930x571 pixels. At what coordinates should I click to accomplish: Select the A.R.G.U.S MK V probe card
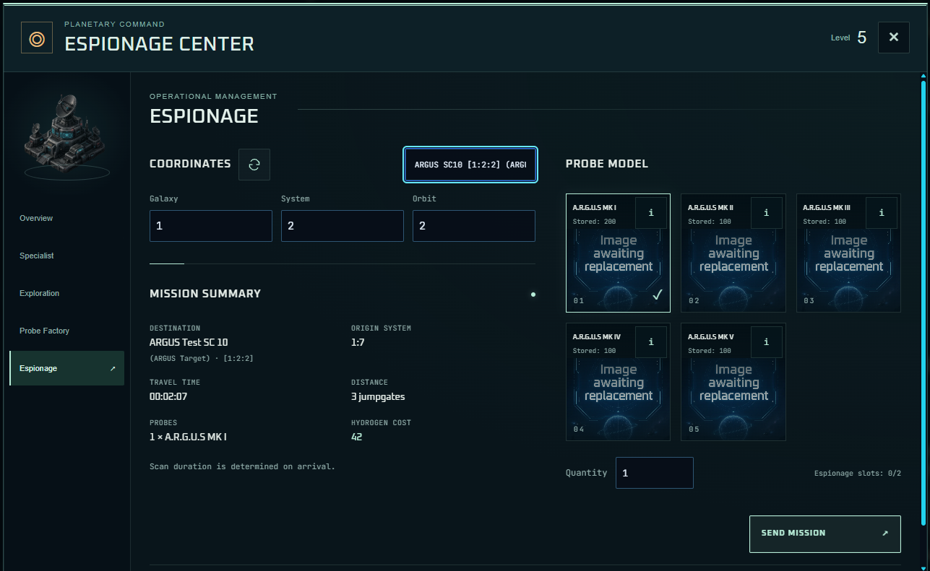[733, 382]
